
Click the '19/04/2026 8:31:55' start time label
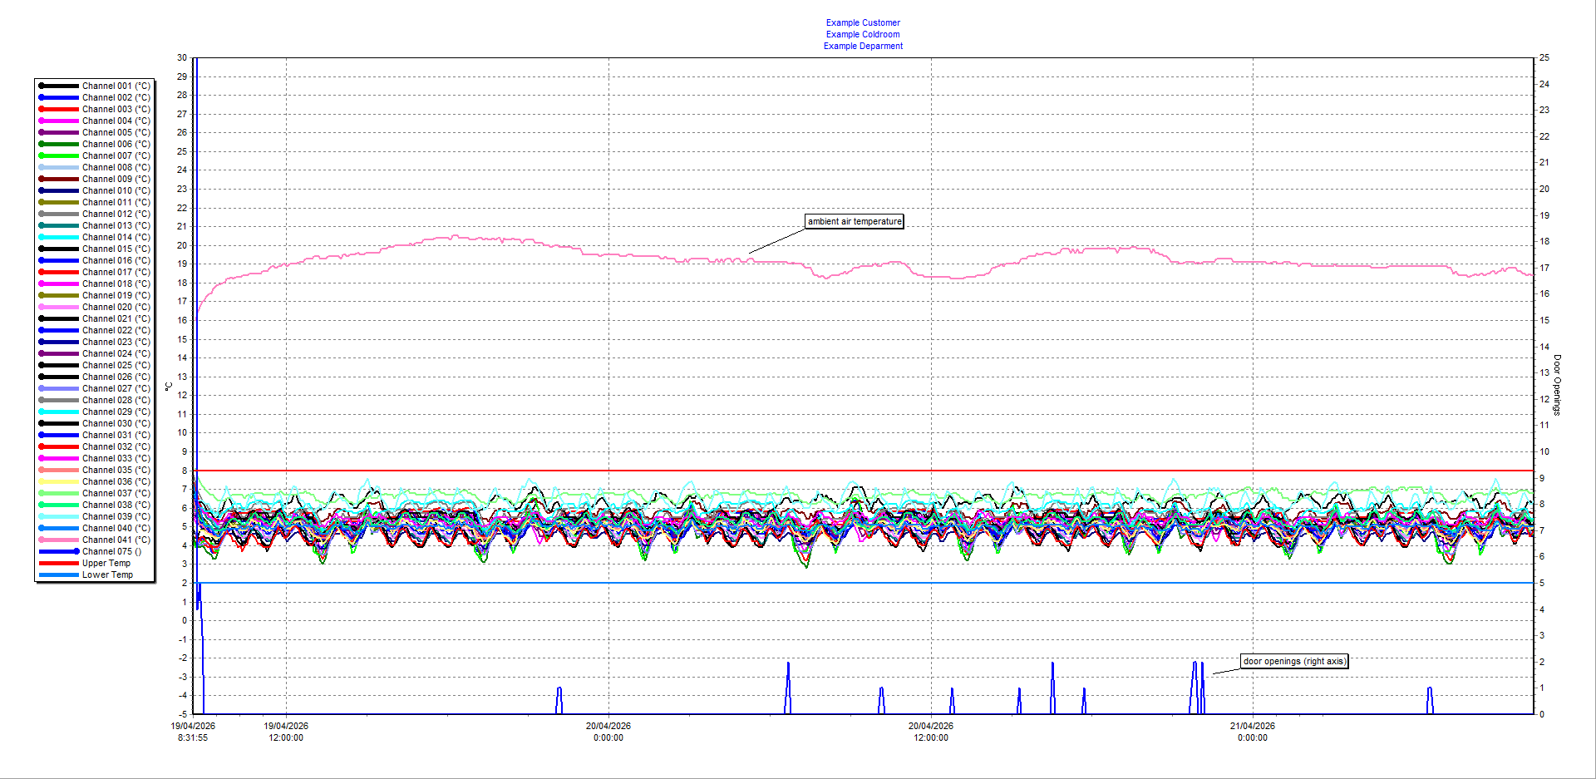pyautogui.click(x=193, y=732)
